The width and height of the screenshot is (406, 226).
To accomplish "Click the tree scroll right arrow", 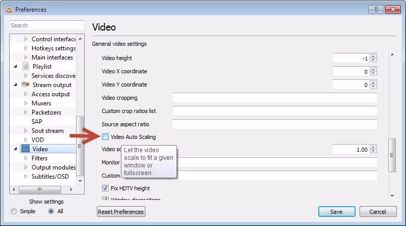I will tap(71, 189).
